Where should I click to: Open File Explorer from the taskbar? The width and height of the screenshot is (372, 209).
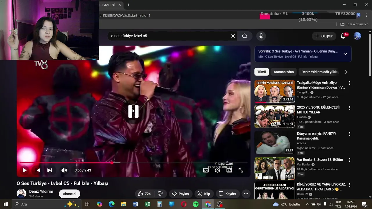[x=124, y=204]
